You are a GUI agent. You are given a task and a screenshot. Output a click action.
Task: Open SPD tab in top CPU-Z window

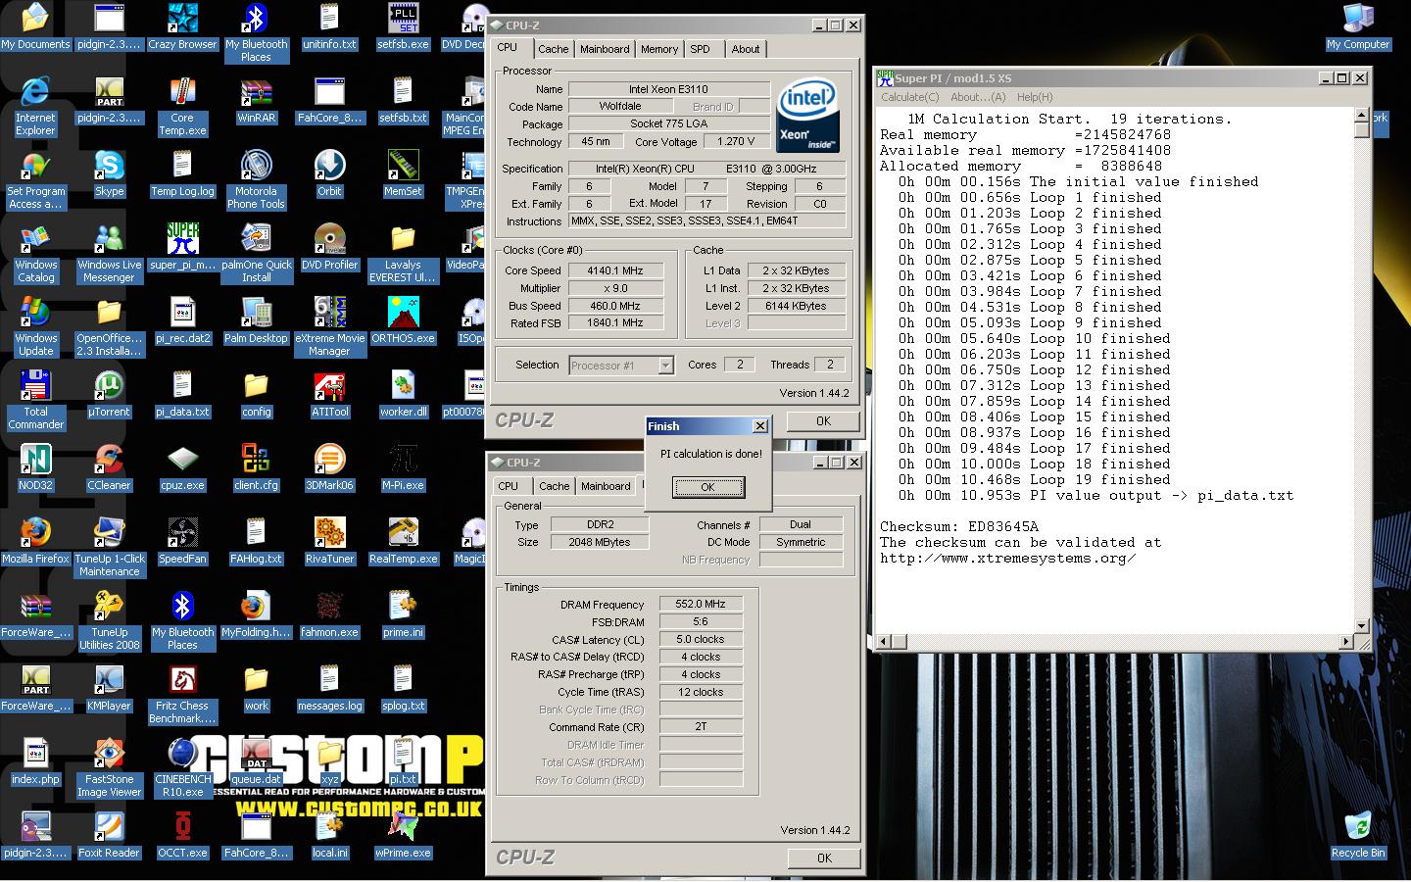(700, 49)
